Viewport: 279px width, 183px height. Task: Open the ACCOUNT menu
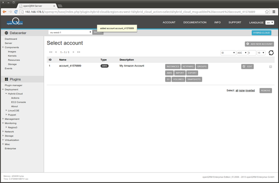tap(169, 22)
